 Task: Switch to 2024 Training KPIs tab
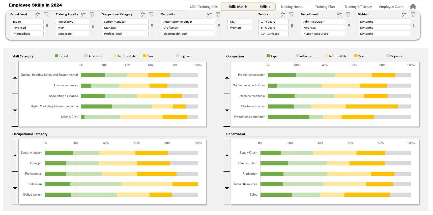click(x=204, y=7)
